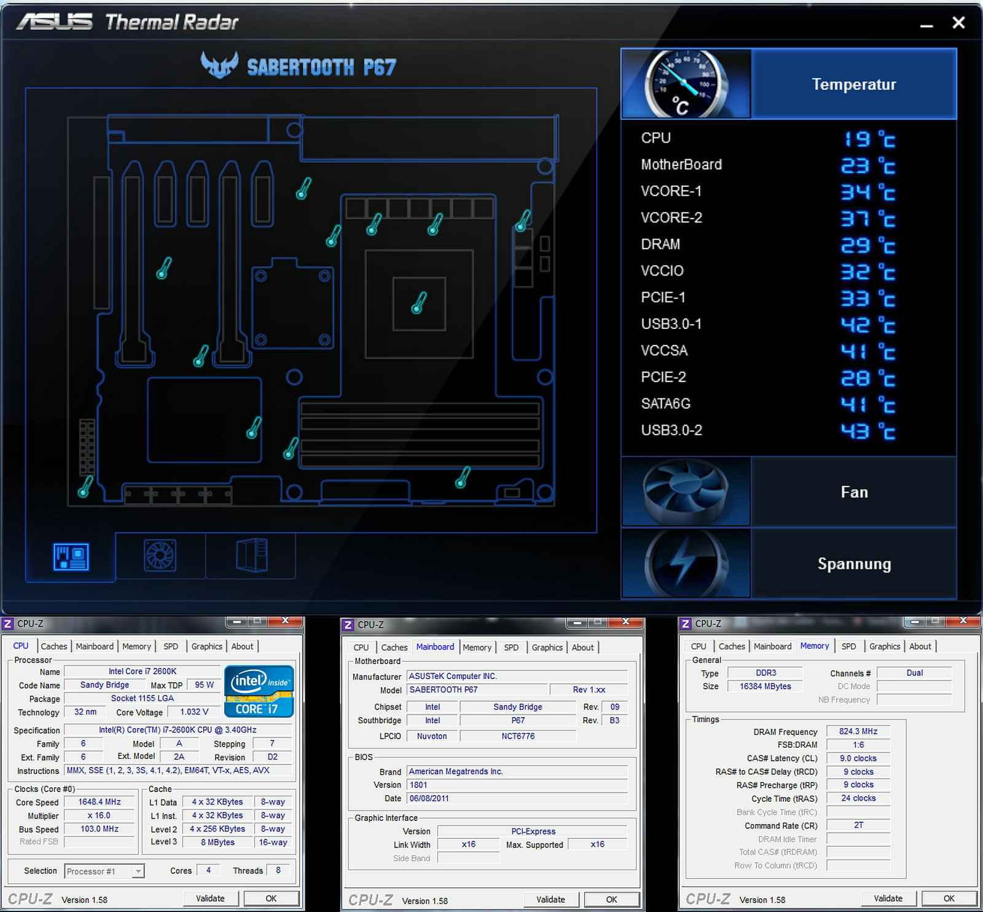The width and height of the screenshot is (983, 912).
Task: Click OK in CPU-Z CPU window
Action: pyautogui.click(x=271, y=898)
